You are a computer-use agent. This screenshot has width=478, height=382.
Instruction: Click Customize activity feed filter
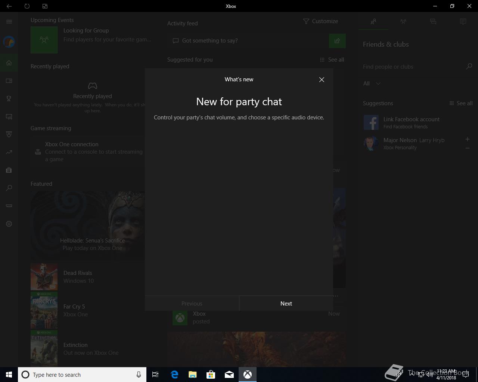click(x=320, y=21)
